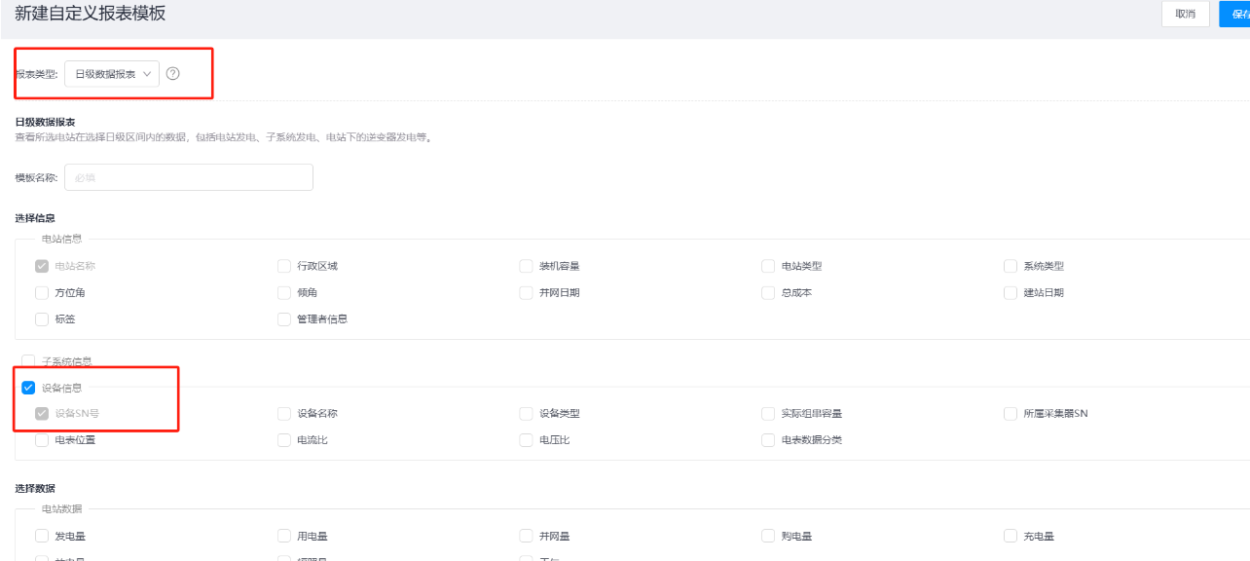
Task: Enable the 方位角 checkbox
Action: tap(42, 292)
